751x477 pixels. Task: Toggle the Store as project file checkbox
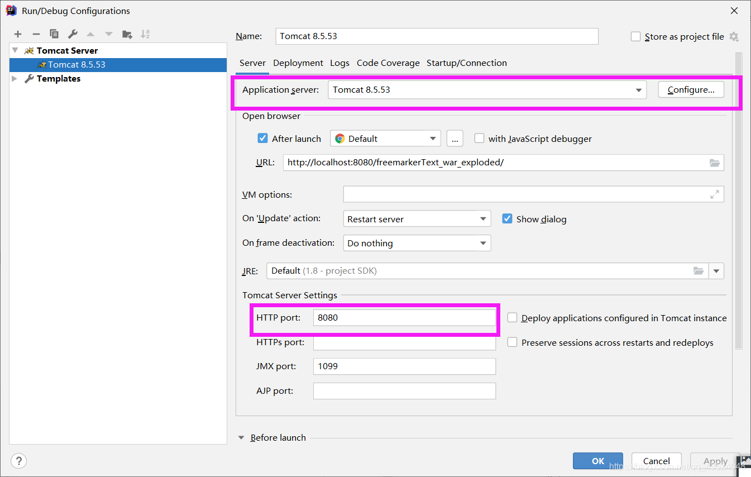(635, 37)
